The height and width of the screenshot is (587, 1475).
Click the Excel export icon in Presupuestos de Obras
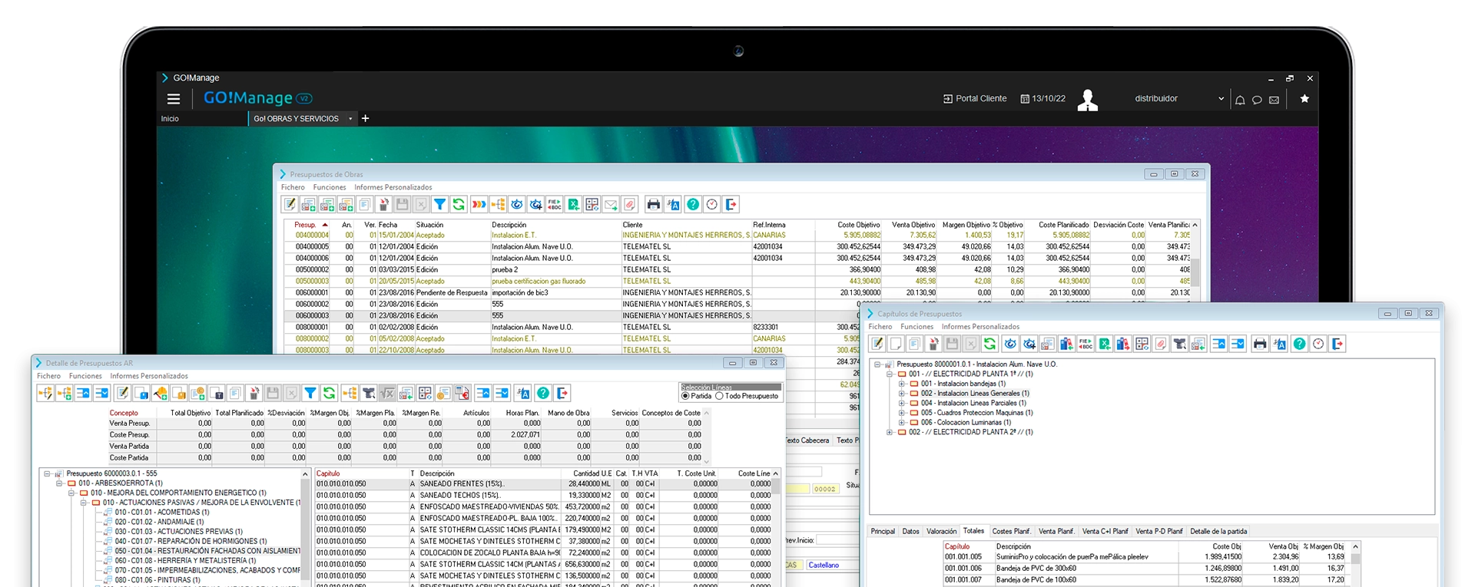coord(573,204)
